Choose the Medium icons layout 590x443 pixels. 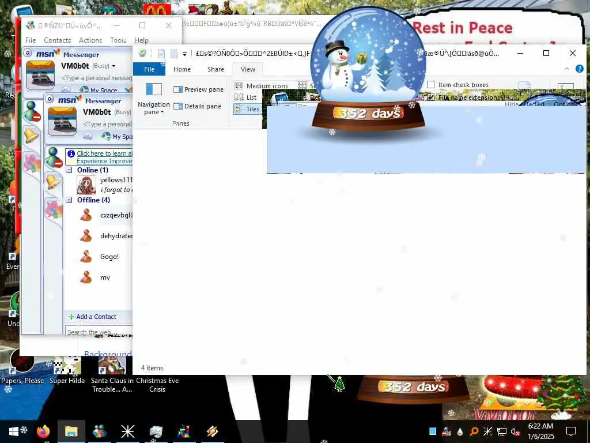(262, 86)
